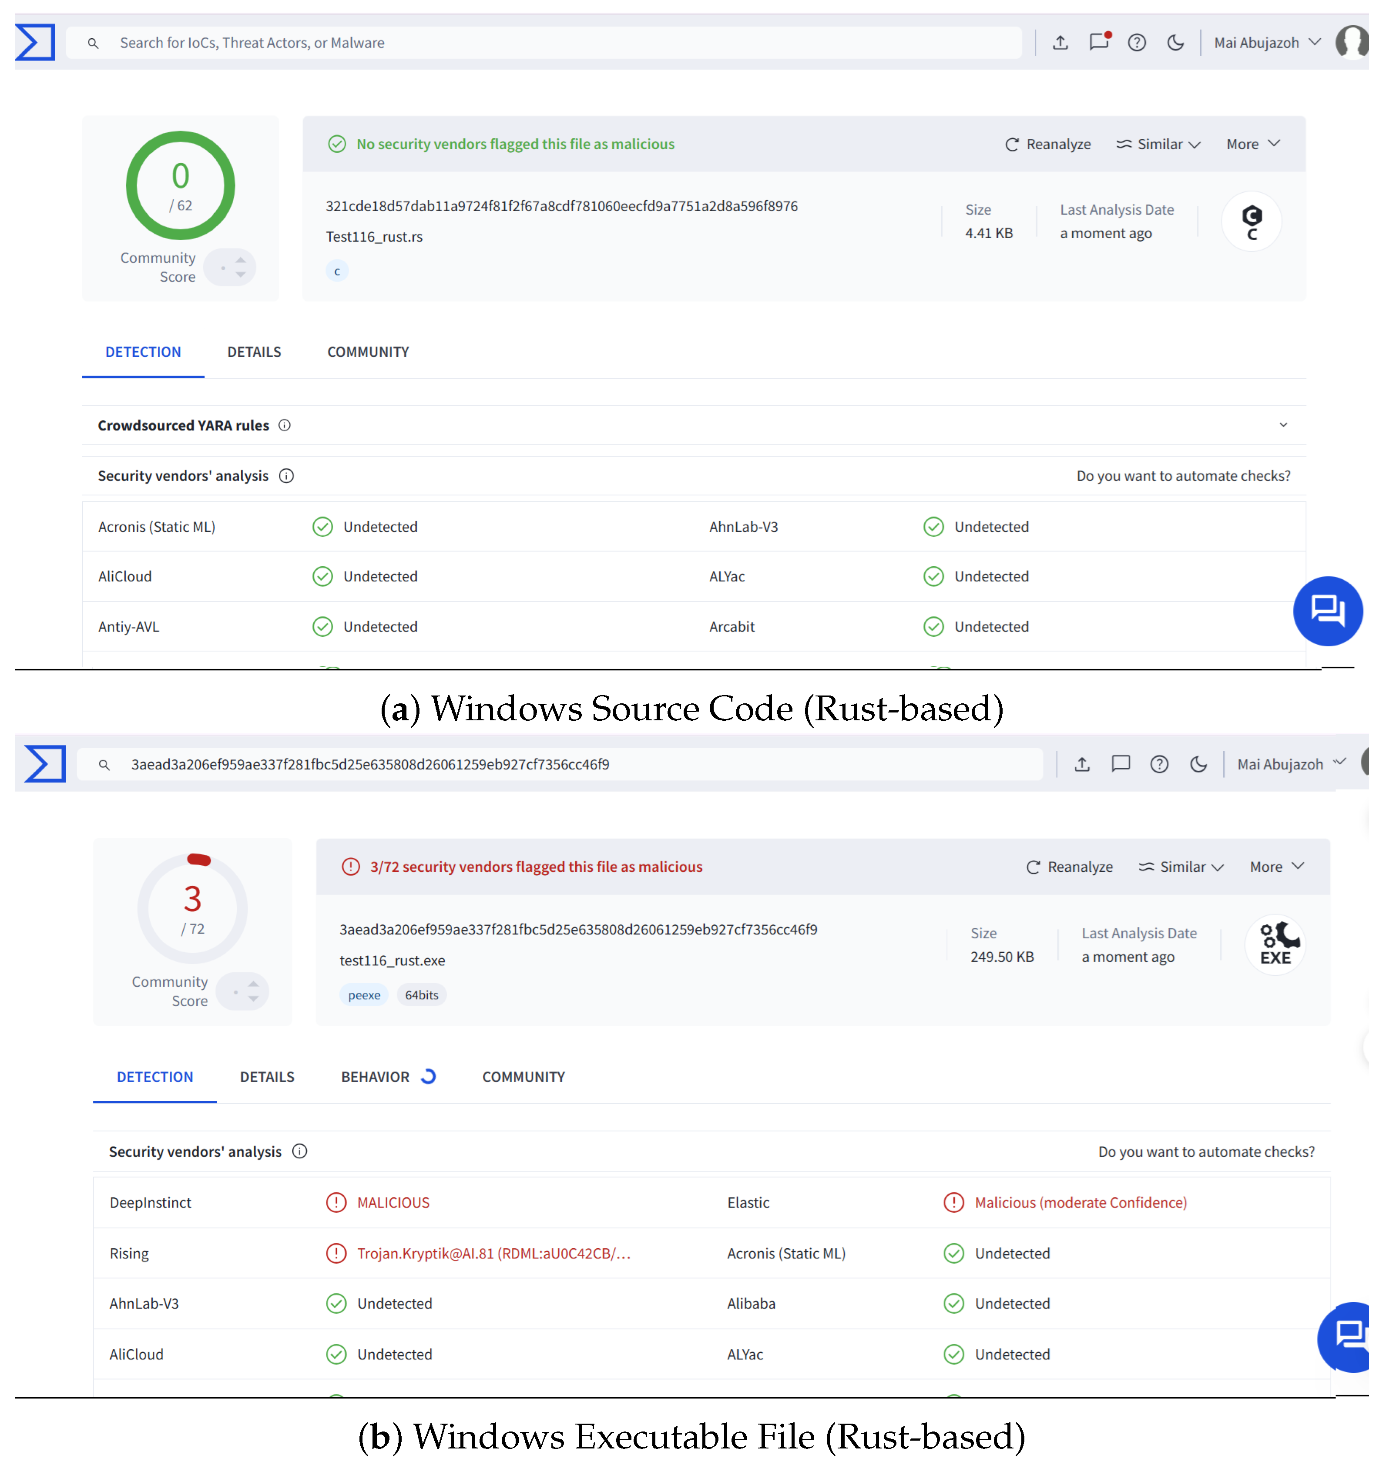Click upload icon in bottom header

click(x=1082, y=764)
